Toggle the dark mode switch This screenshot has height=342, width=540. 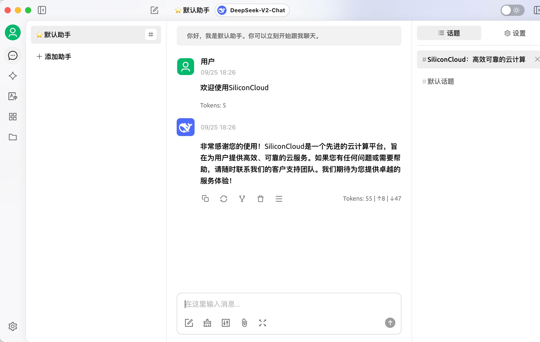tap(512, 10)
